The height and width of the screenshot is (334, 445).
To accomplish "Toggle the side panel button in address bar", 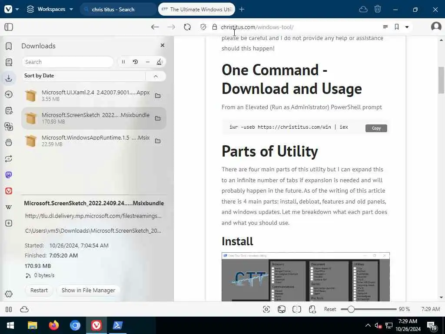I will [x=9, y=27].
